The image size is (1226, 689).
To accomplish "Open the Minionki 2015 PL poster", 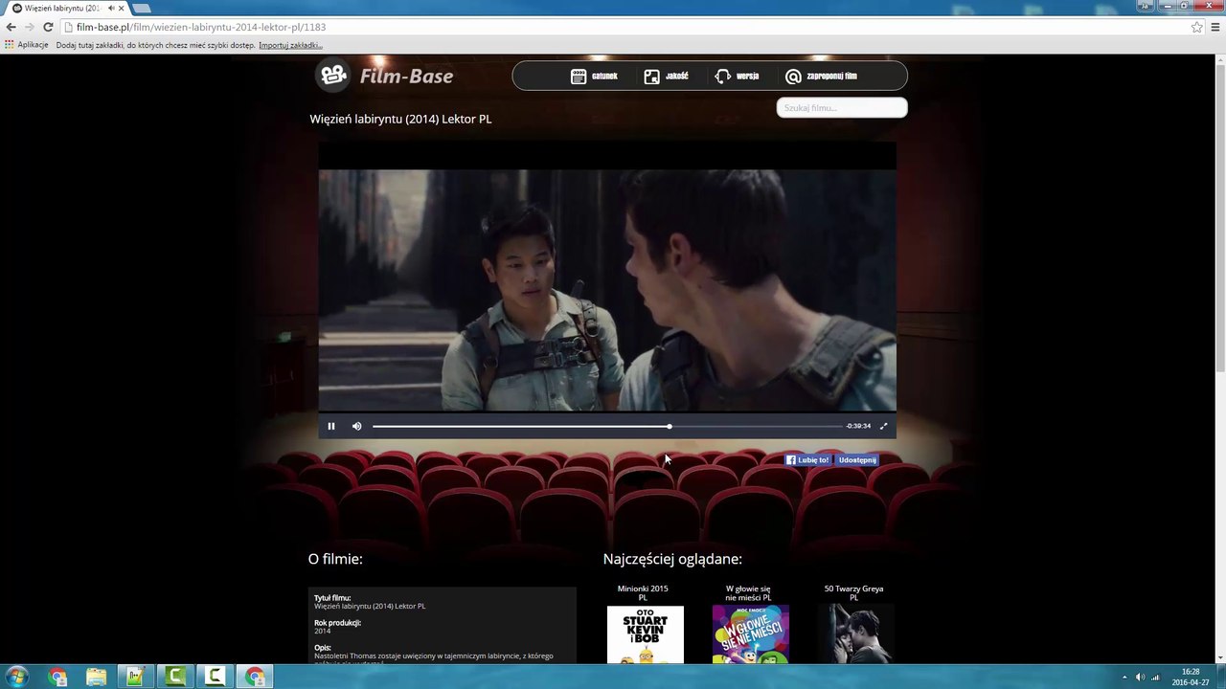I will pyautogui.click(x=646, y=634).
